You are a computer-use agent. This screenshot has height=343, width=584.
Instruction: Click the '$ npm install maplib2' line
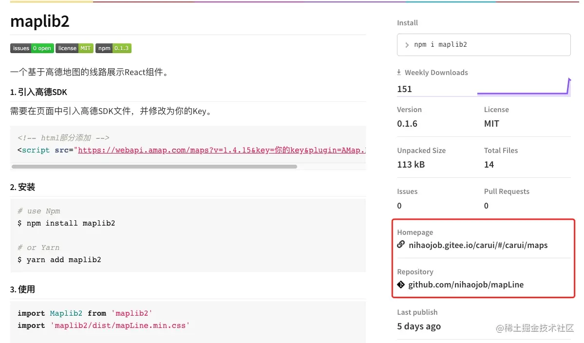66,223
